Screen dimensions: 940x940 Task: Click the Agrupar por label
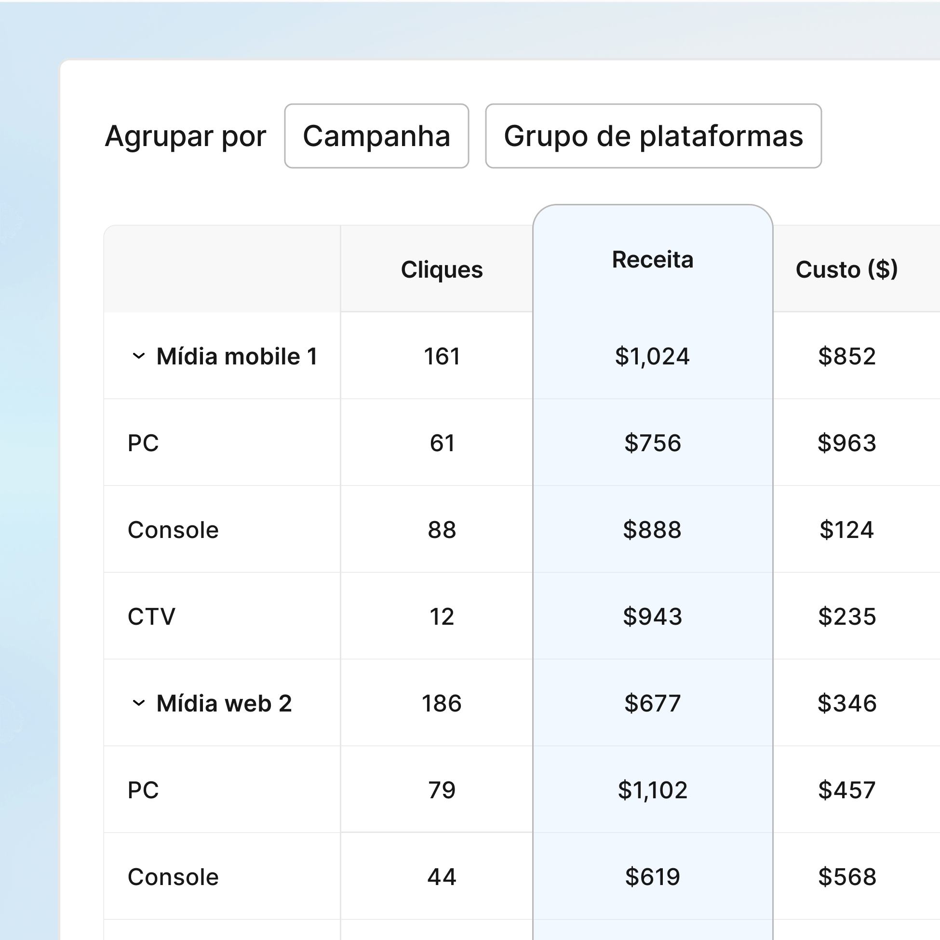click(186, 136)
